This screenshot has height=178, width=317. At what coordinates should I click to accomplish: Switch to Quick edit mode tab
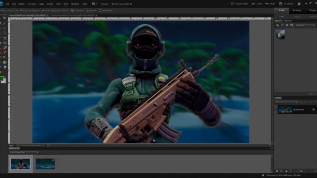(x=297, y=17)
